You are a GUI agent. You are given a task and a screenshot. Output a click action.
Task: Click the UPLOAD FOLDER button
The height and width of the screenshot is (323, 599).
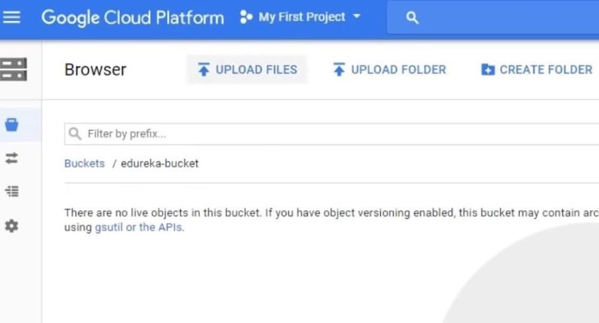[389, 69]
